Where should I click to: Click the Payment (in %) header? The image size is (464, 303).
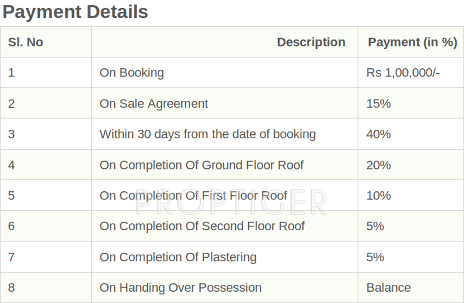tap(412, 42)
